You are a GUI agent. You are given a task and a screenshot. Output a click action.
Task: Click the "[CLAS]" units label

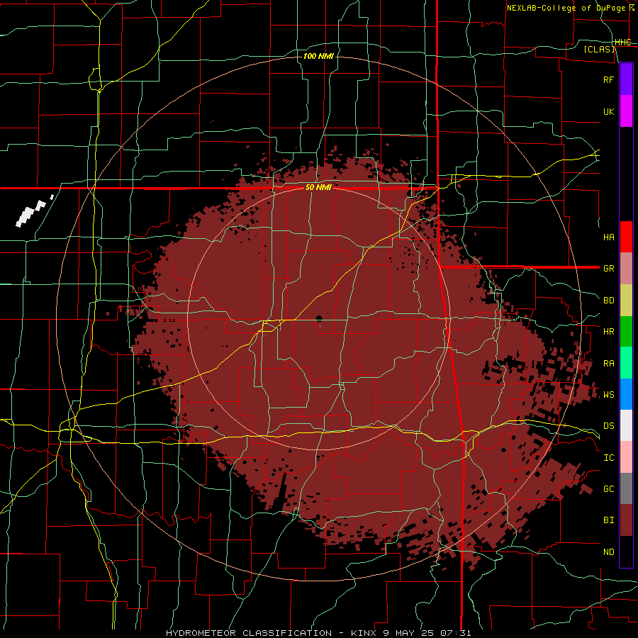[599, 50]
